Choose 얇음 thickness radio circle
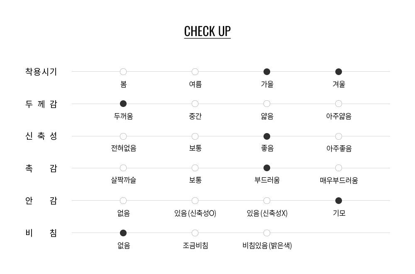Image resolution: width=415 pixels, height=274 pixels. pyautogui.click(x=267, y=104)
